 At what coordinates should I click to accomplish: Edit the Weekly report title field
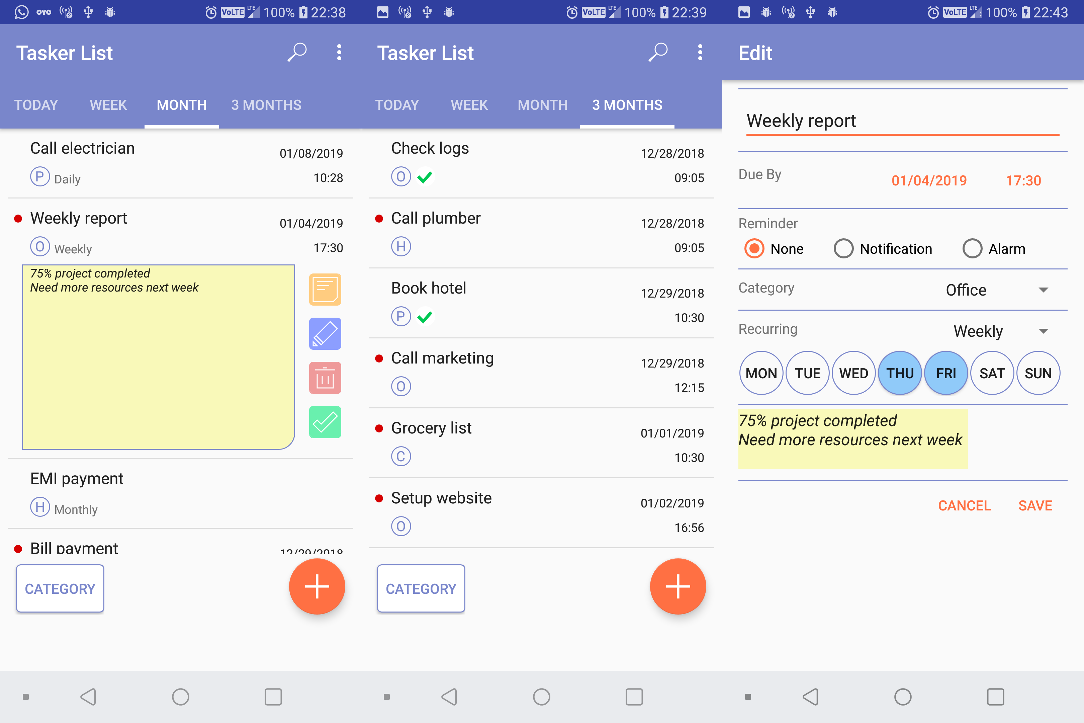[902, 121]
